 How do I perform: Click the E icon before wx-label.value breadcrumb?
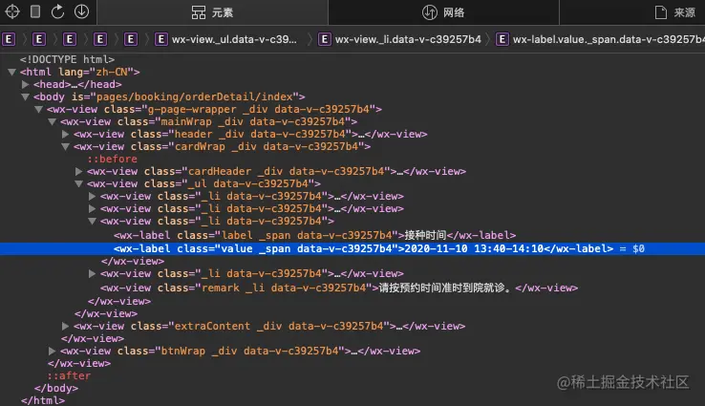pos(502,39)
